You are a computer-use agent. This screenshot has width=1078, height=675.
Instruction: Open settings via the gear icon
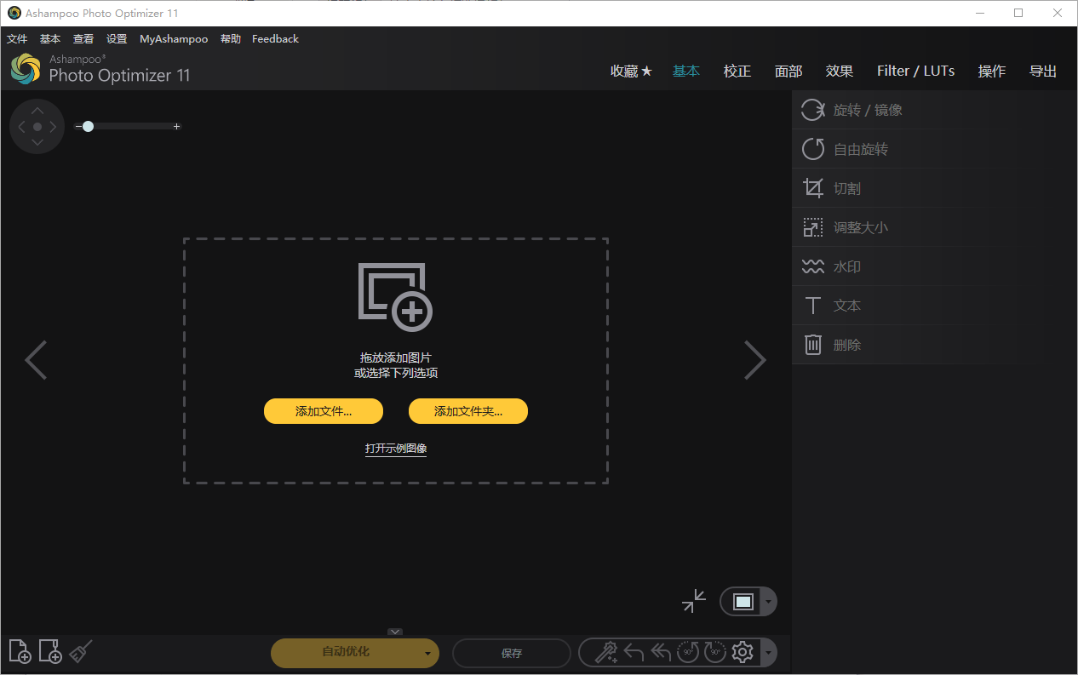[743, 652]
